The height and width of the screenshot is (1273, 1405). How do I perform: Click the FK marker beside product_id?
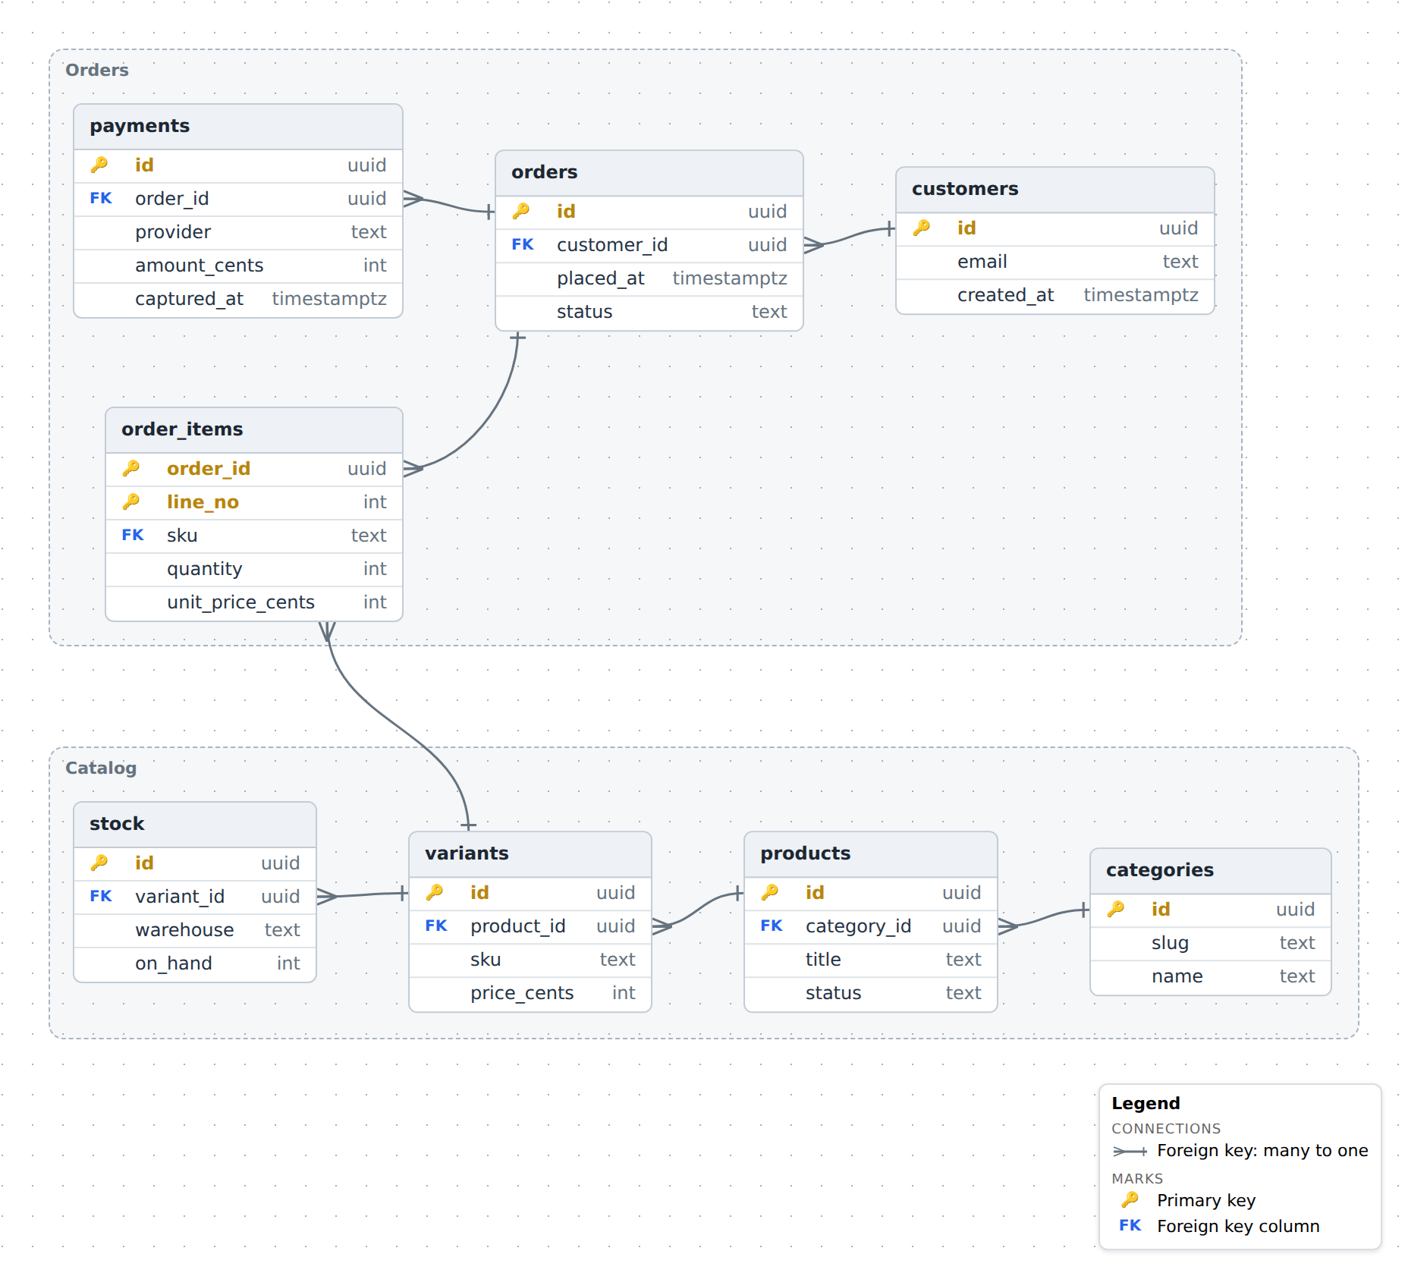click(436, 926)
